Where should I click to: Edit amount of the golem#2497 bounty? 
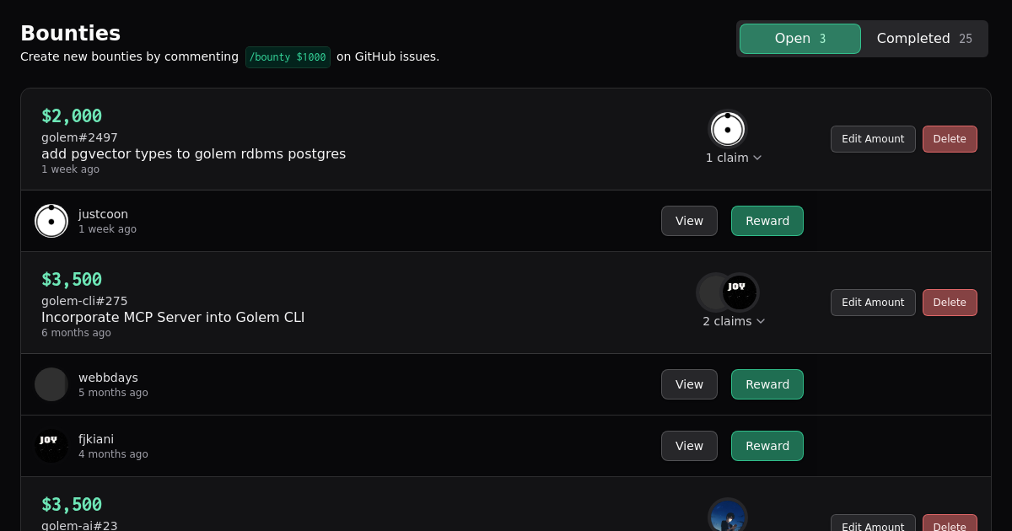[873, 139]
